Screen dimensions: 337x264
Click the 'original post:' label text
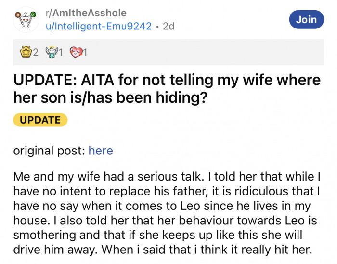click(x=49, y=151)
